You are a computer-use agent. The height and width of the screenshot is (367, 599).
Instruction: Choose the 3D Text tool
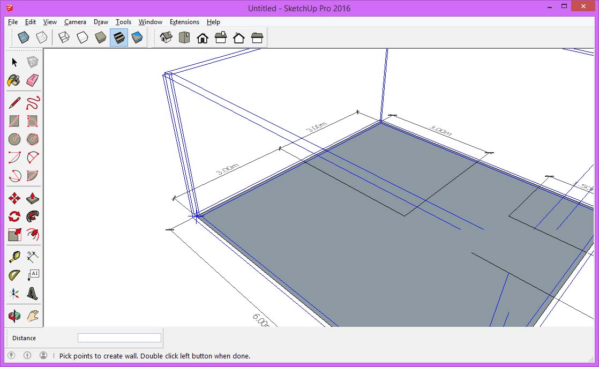33,293
